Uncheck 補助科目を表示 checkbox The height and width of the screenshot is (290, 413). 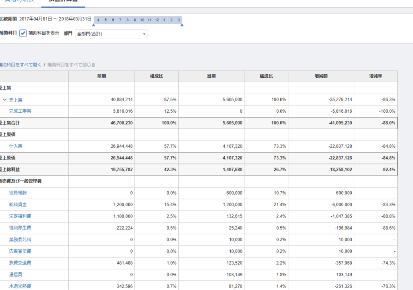point(23,33)
